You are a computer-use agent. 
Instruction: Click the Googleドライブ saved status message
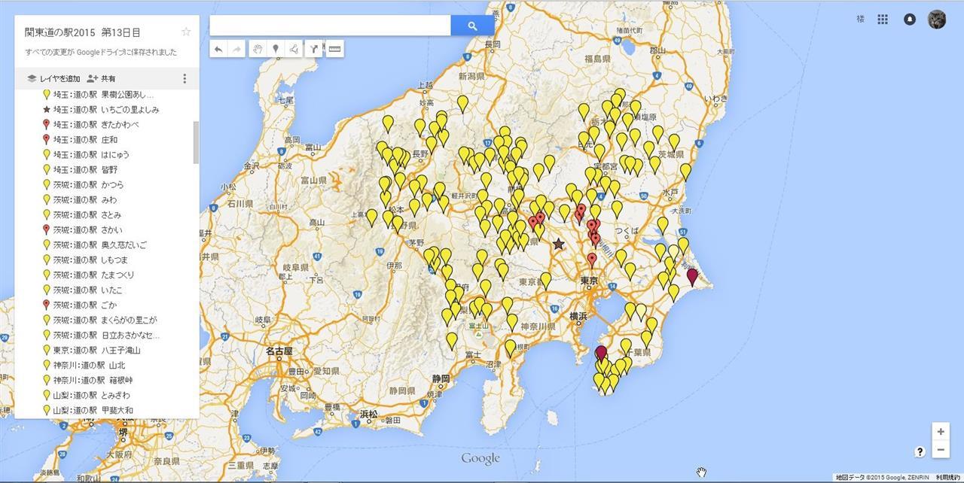click(101, 52)
